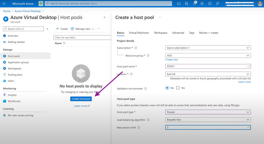Open the Manage view dropdown
264x144 pixels.
coord(82,29)
